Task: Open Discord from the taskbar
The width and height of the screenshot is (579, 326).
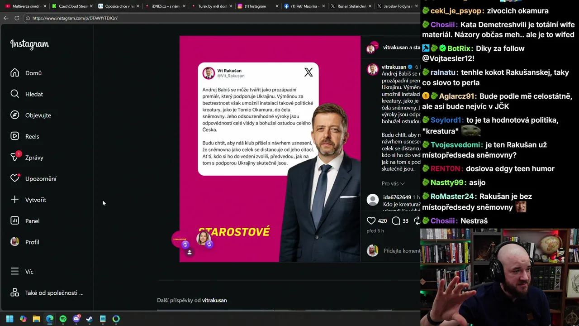Action: pos(76,319)
